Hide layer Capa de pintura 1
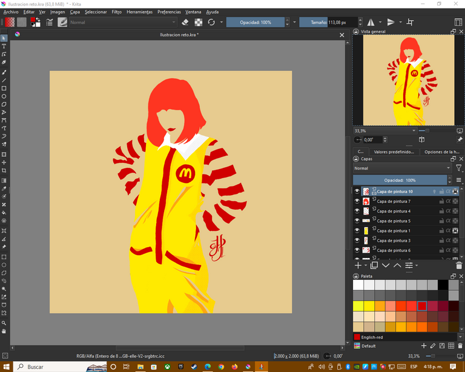 pyautogui.click(x=357, y=230)
